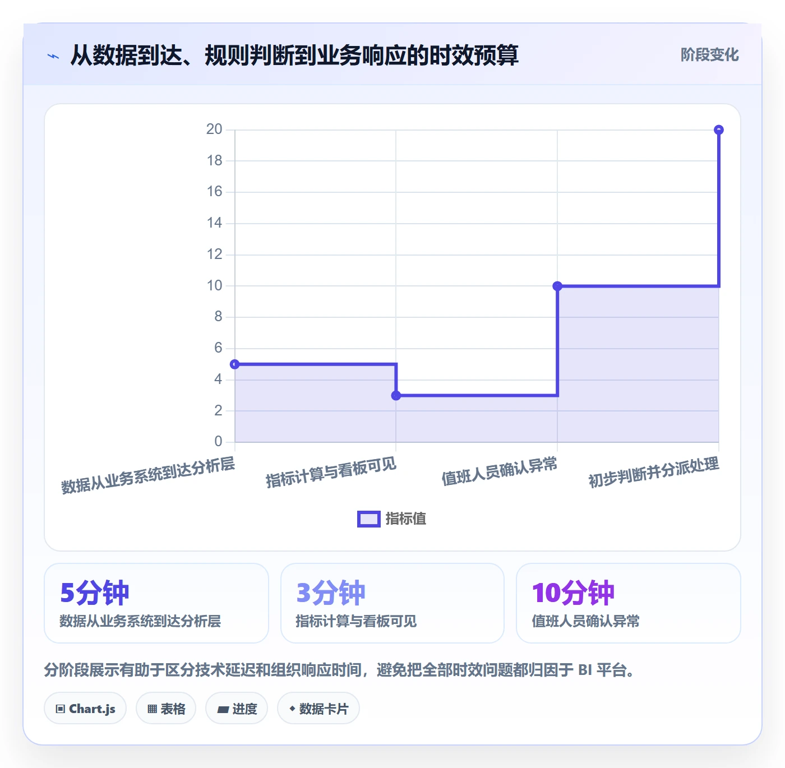Click the note paragraph starting 分阶段展示有助于

point(340,670)
